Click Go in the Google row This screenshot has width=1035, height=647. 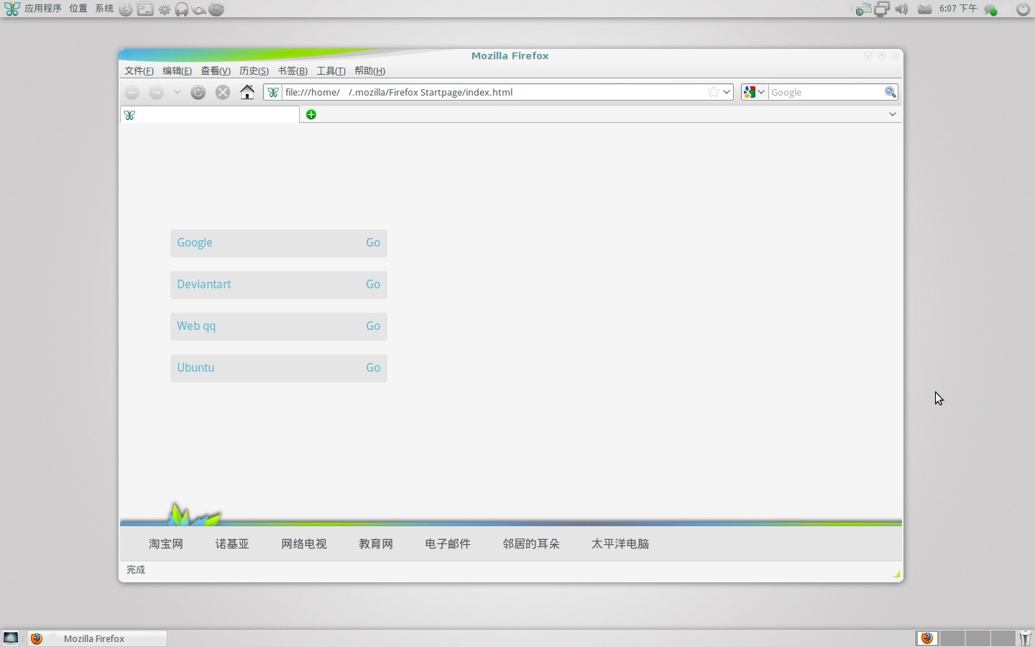click(373, 243)
